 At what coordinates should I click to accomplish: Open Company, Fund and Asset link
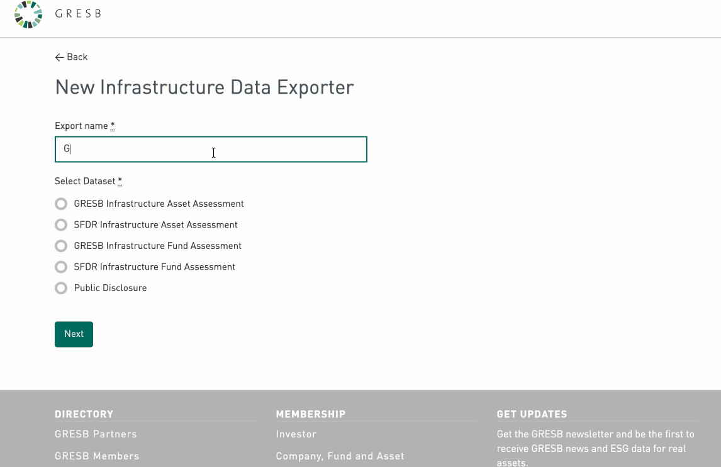click(x=340, y=456)
